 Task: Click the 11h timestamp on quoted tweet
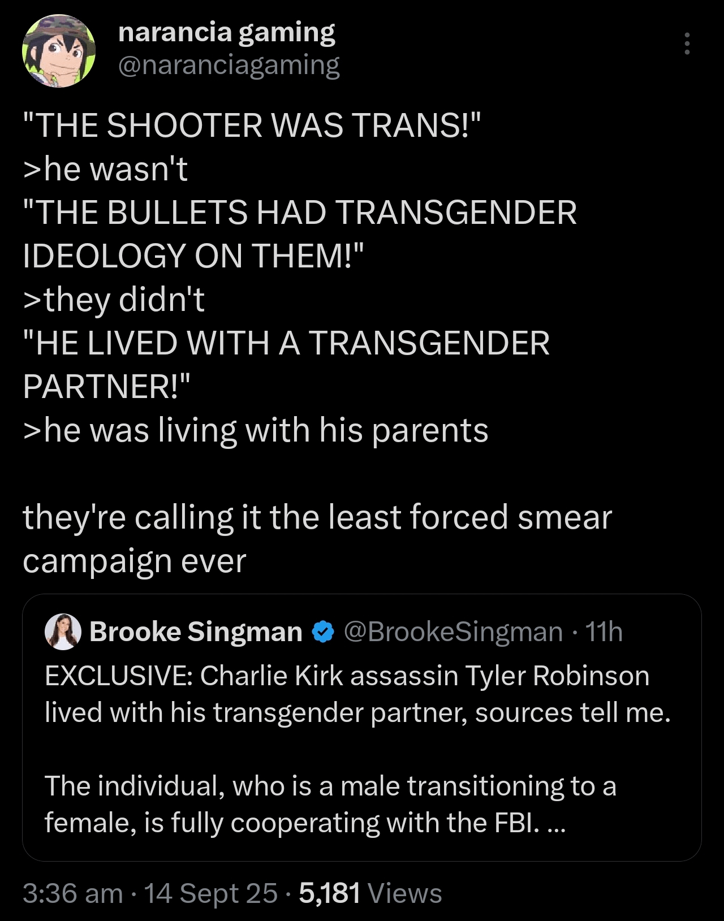604,632
